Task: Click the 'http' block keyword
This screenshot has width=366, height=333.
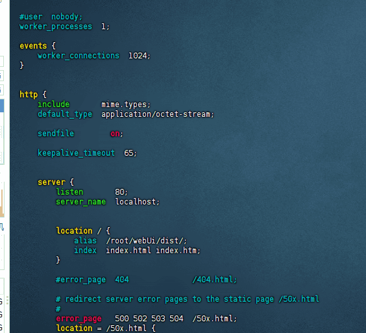Action: (29, 95)
